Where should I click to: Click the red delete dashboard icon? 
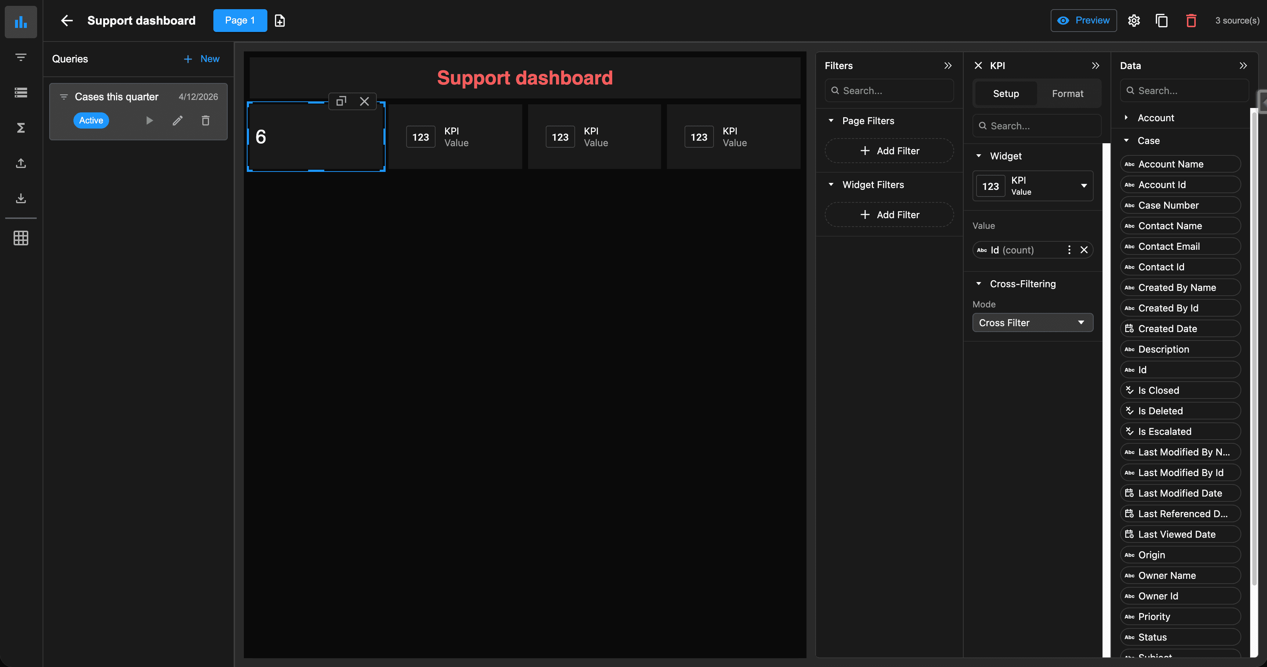pos(1191,21)
